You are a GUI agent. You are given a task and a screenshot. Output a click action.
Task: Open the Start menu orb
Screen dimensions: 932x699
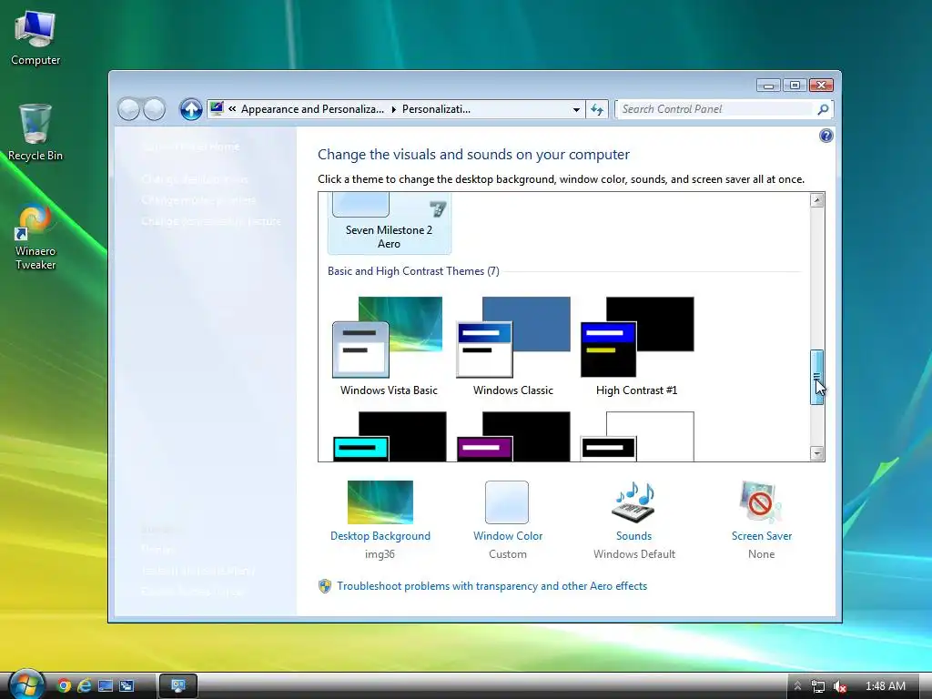click(26, 684)
